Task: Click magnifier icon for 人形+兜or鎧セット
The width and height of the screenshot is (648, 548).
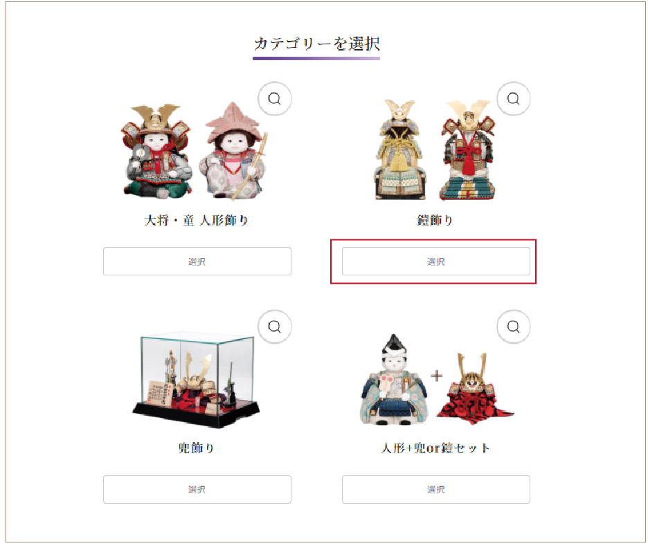Action: tap(513, 327)
